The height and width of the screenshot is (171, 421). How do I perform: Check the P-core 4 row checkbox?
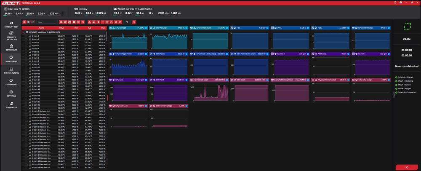pos(26,48)
